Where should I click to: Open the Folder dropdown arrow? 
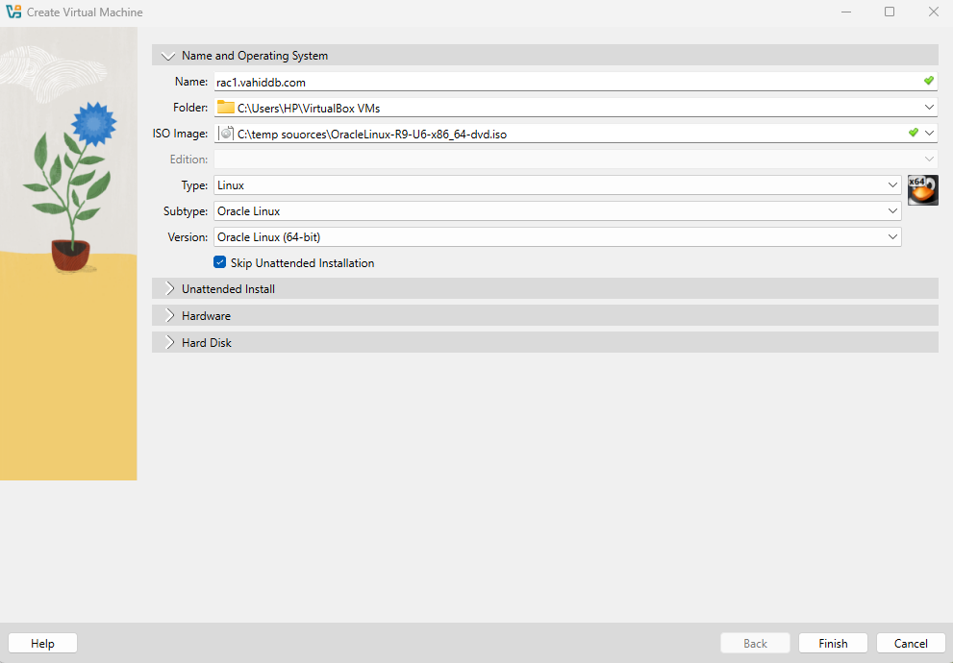pyautogui.click(x=929, y=108)
